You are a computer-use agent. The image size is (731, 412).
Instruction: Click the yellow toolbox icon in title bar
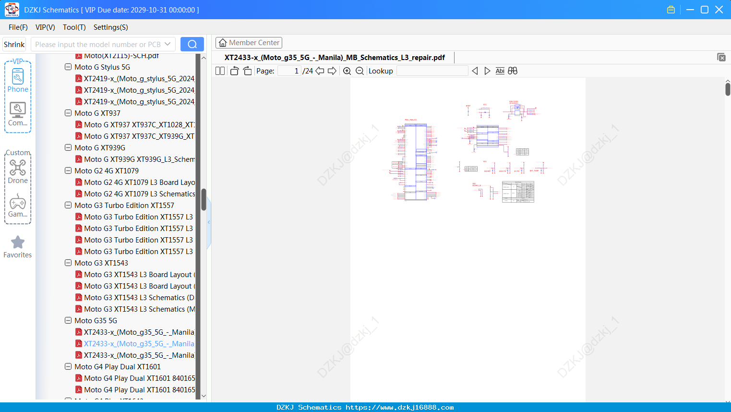[671, 10]
